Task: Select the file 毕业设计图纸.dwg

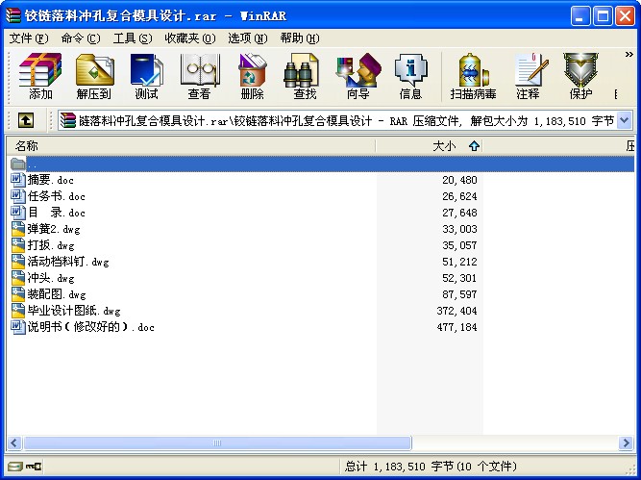Action: [74, 311]
